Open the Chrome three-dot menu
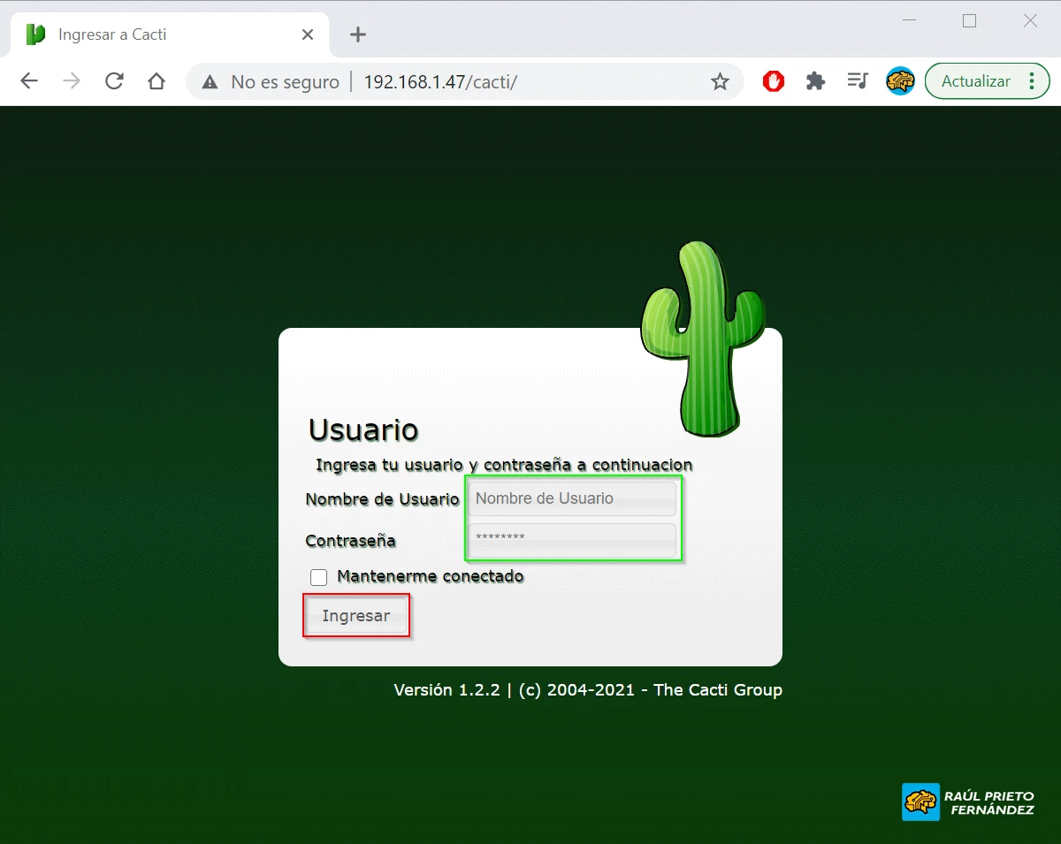This screenshot has height=844, width=1061. 1031,80
